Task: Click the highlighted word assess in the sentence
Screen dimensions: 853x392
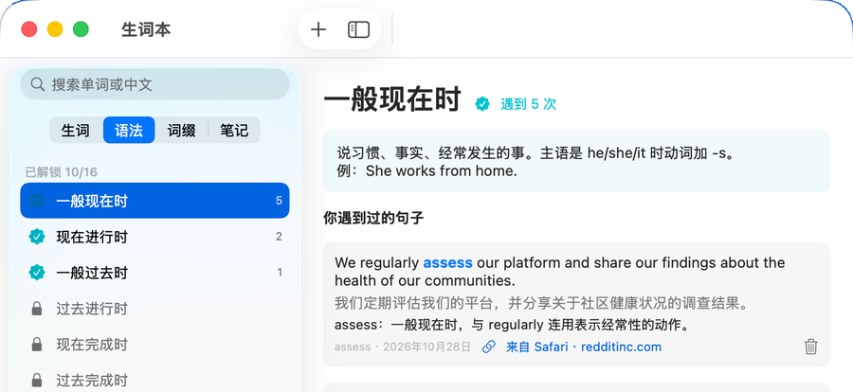Action: click(447, 262)
